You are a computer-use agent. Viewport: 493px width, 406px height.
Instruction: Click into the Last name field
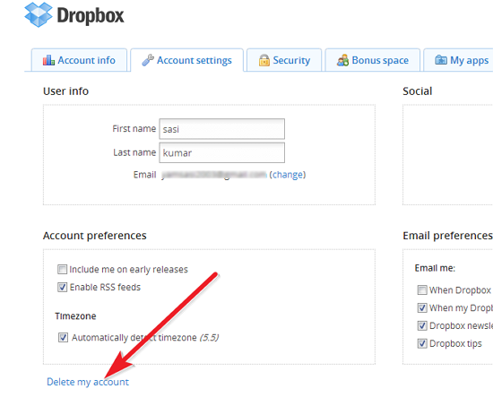click(222, 153)
